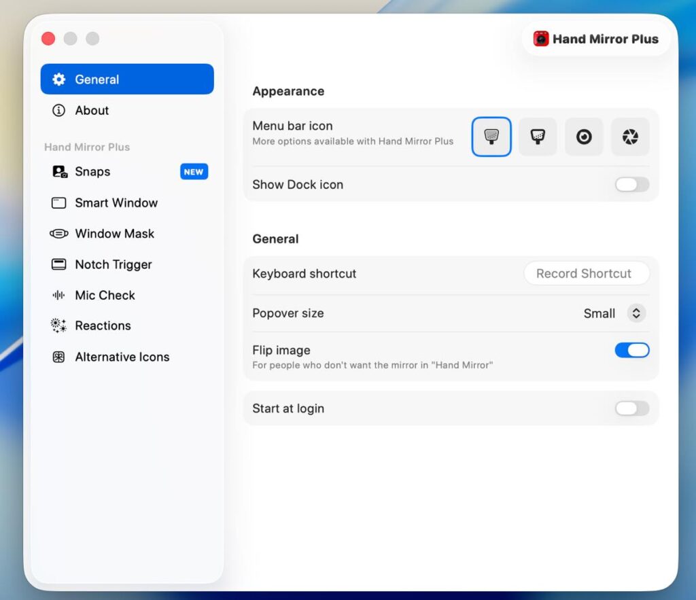The height and width of the screenshot is (600, 696).
Task: Open the Alternative Icons section
Action: tap(122, 357)
